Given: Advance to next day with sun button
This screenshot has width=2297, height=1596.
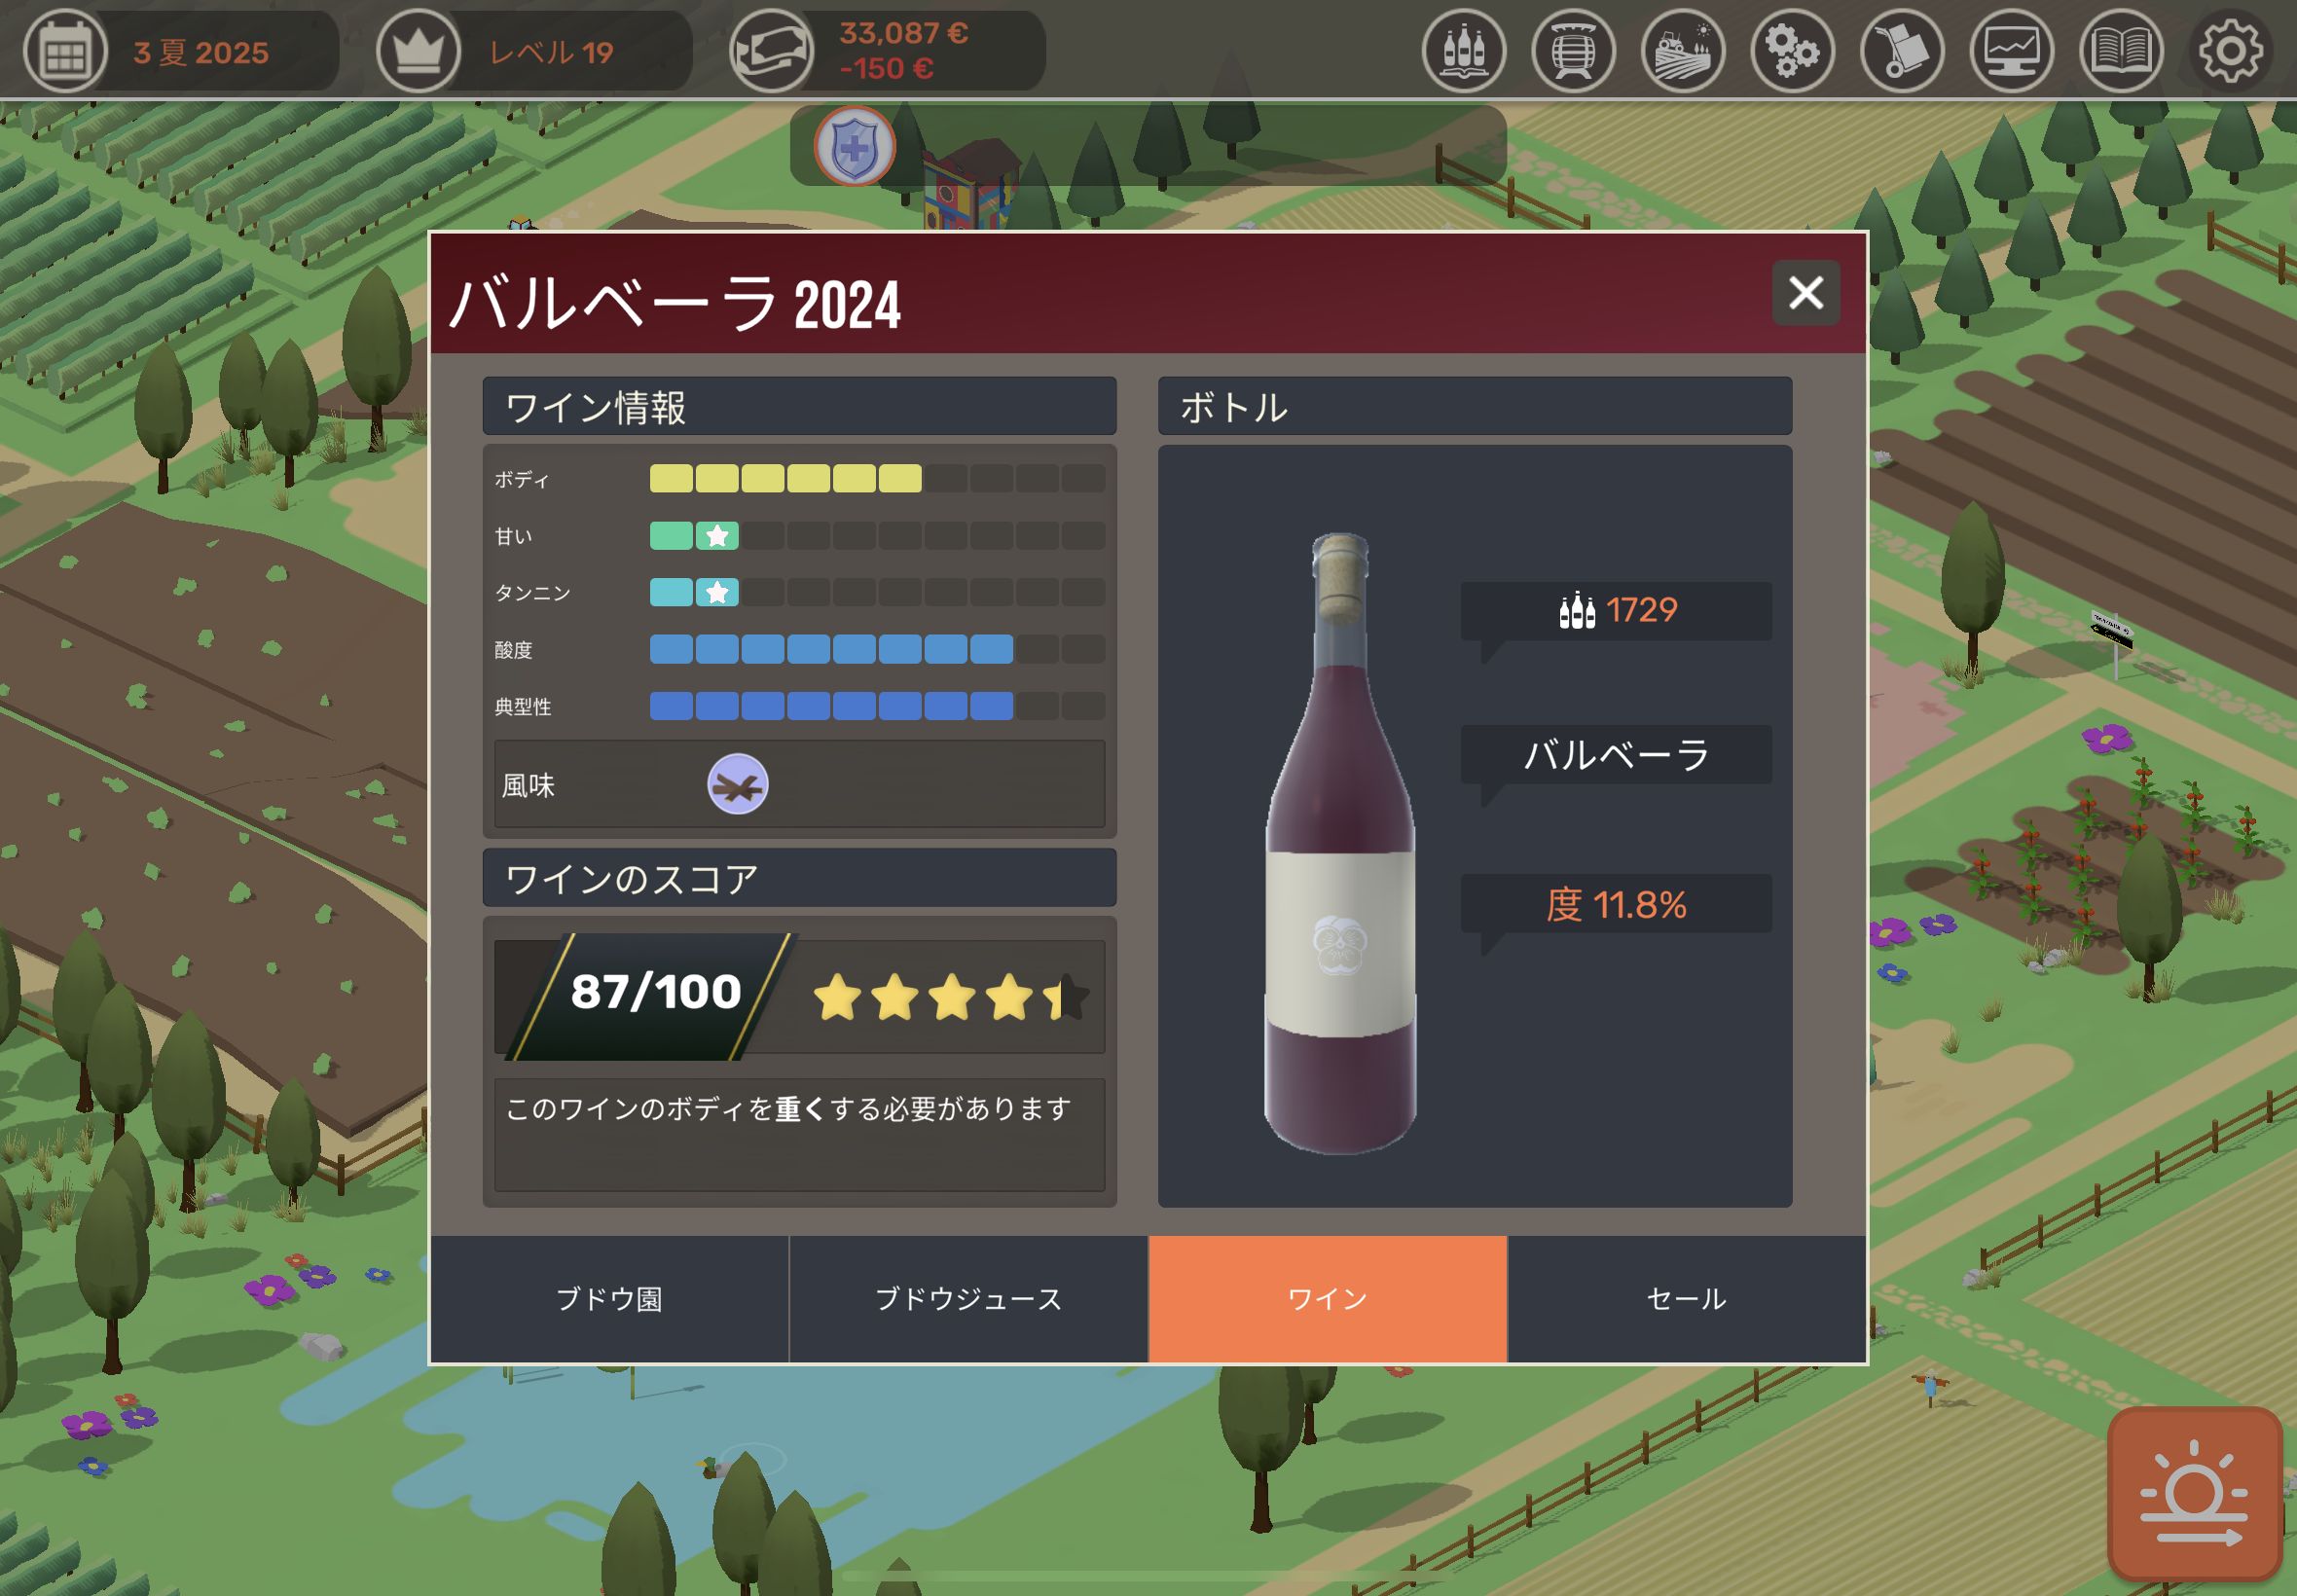Looking at the screenshot, I should click(2194, 1493).
